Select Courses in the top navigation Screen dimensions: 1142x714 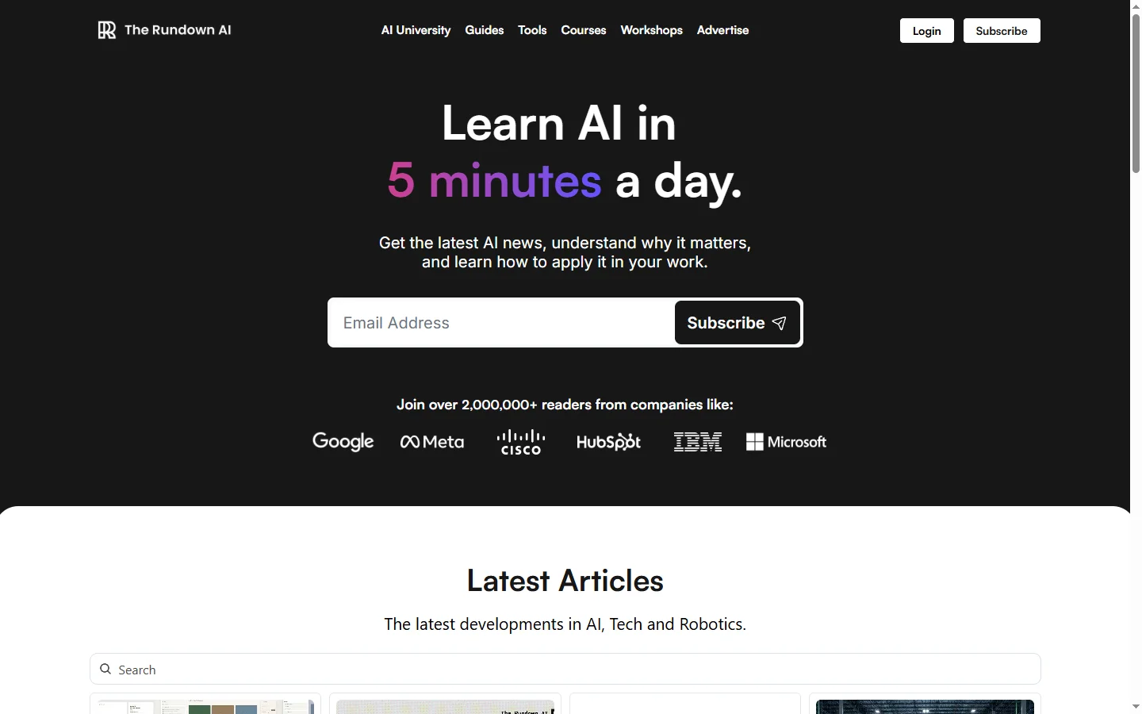[x=584, y=30]
